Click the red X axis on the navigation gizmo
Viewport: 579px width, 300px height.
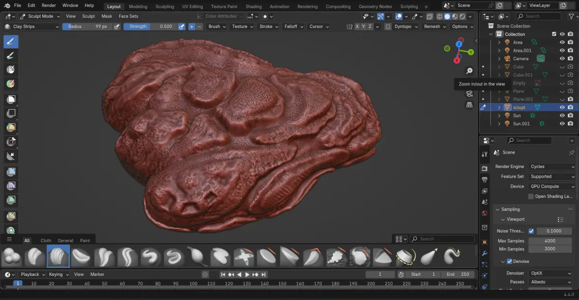point(456,60)
